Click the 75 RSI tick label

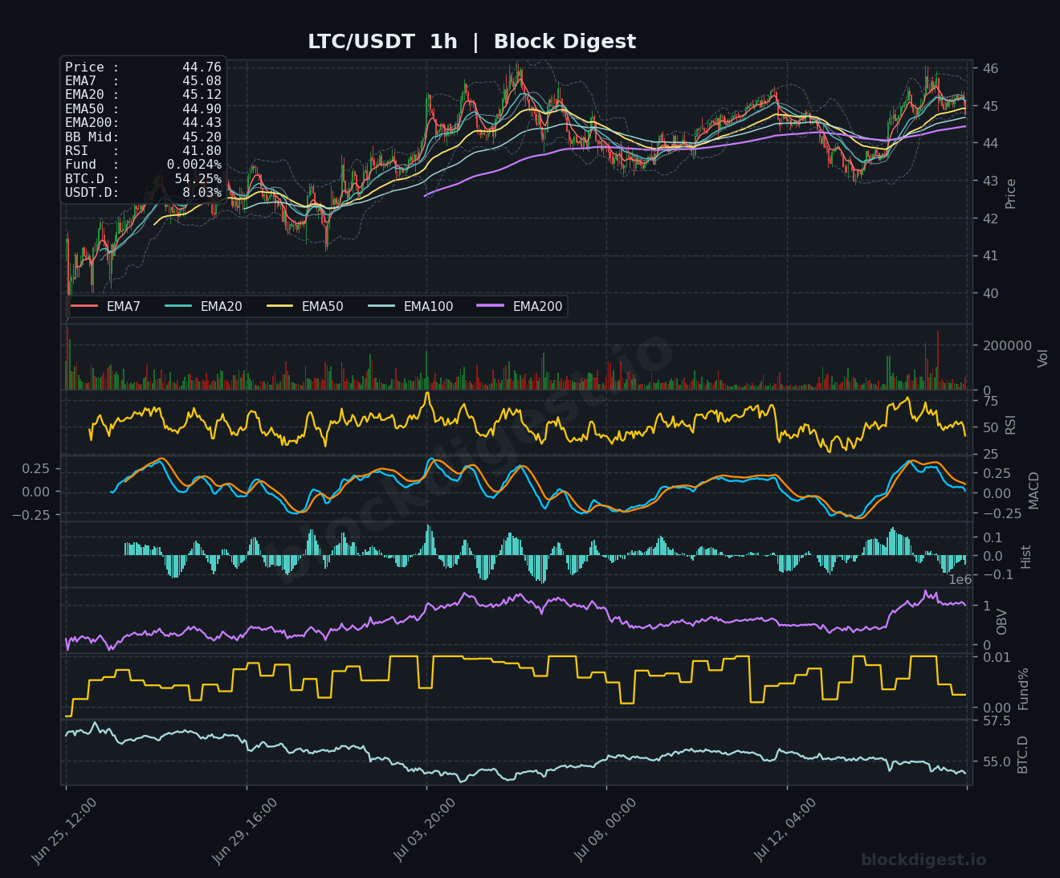click(x=991, y=401)
